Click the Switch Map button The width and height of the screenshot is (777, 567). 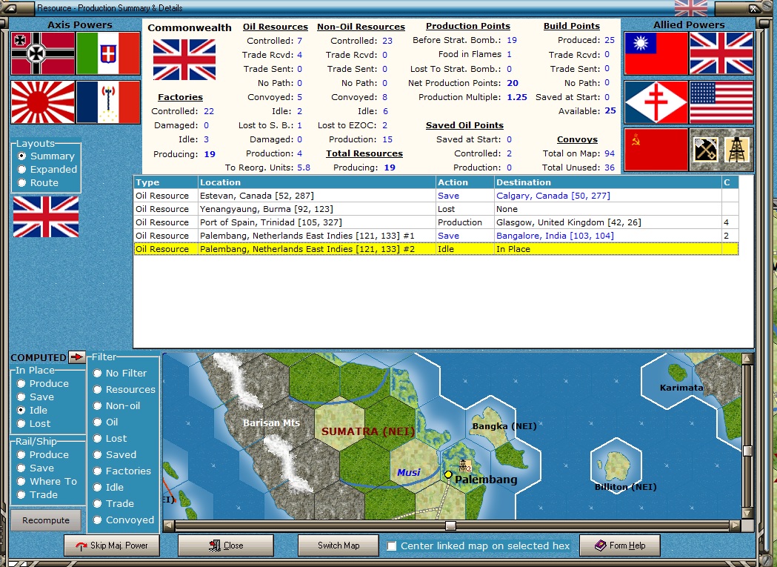[339, 546]
